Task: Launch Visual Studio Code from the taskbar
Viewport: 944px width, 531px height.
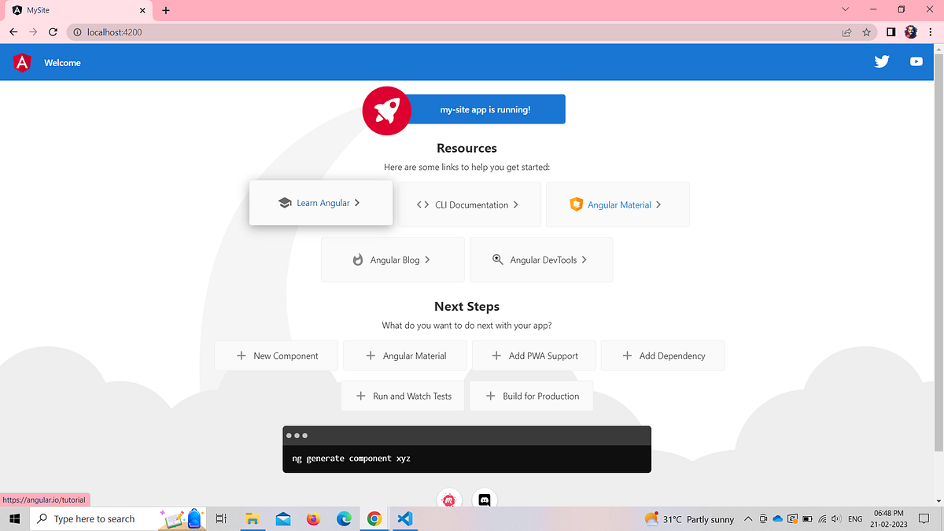Action: [404, 518]
